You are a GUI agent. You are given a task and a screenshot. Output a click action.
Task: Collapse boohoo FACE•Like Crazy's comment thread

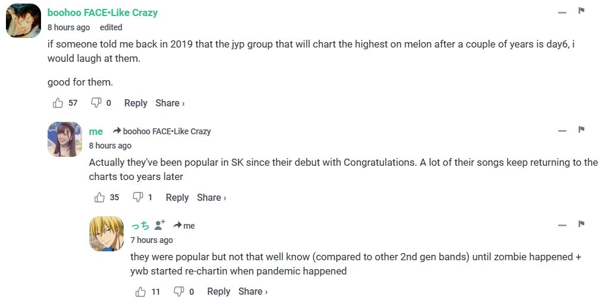pos(562,12)
